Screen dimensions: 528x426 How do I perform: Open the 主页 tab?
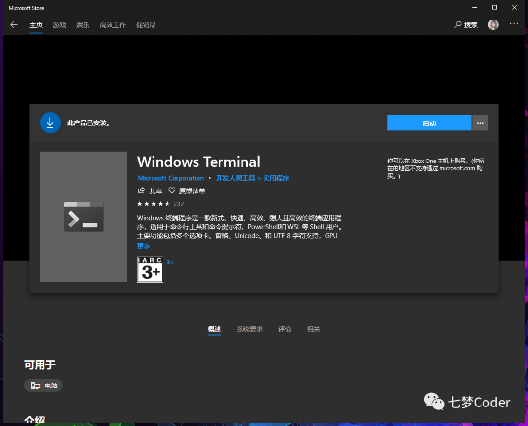click(36, 25)
